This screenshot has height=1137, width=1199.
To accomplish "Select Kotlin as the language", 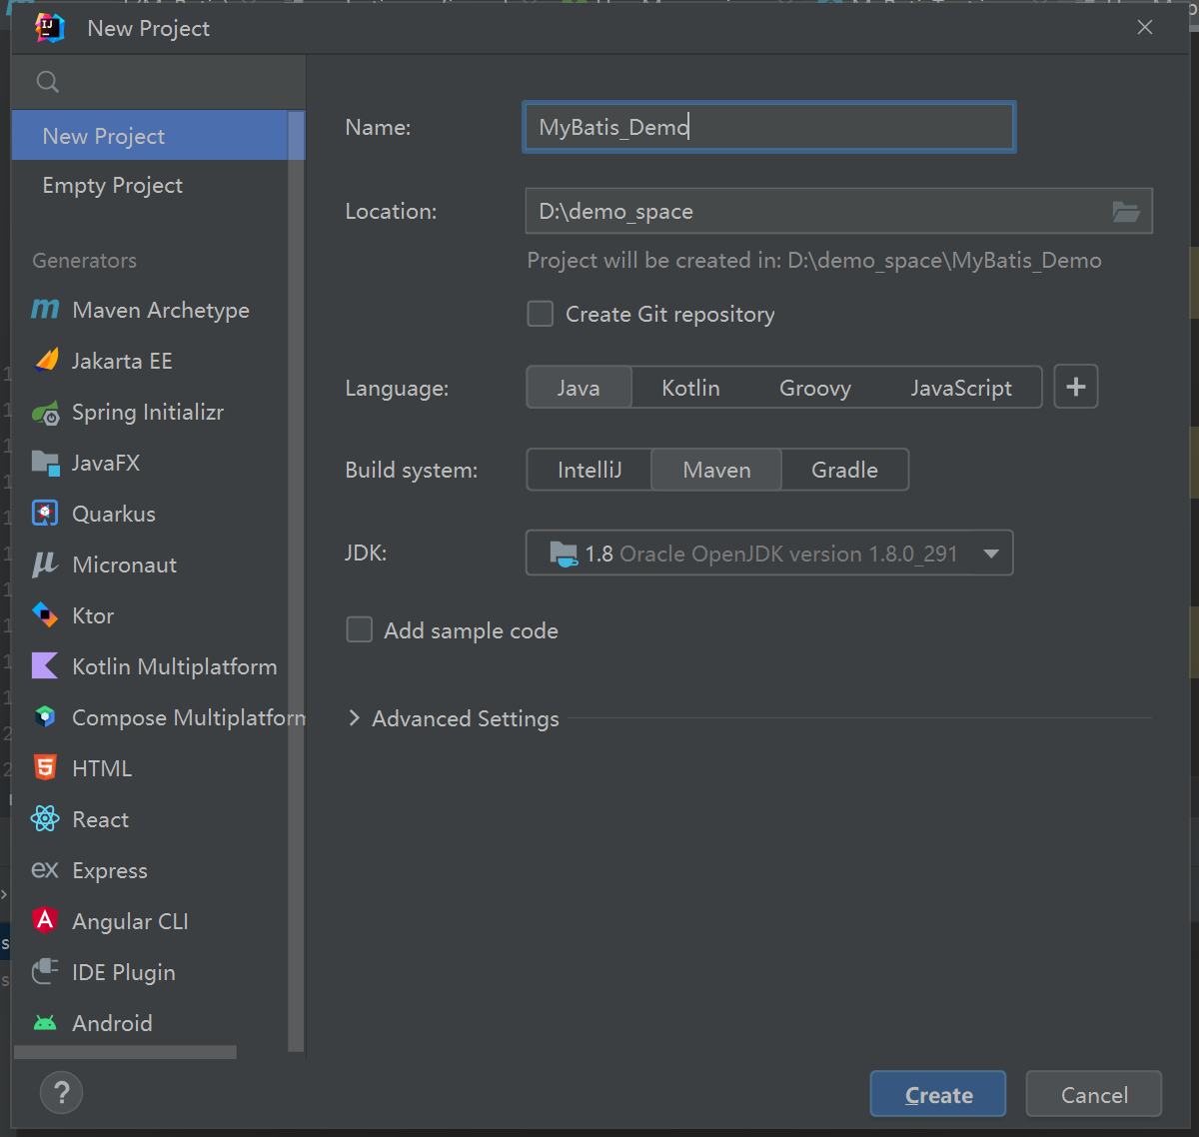I will [690, 388].
